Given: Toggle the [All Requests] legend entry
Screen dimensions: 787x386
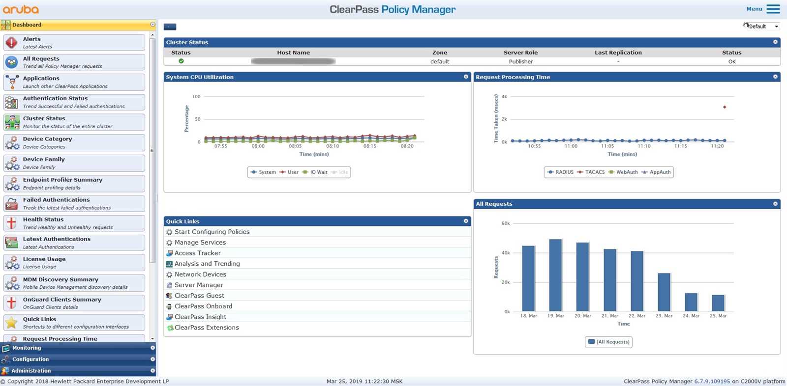Looking at the screenshot, I should coord(609,342).
